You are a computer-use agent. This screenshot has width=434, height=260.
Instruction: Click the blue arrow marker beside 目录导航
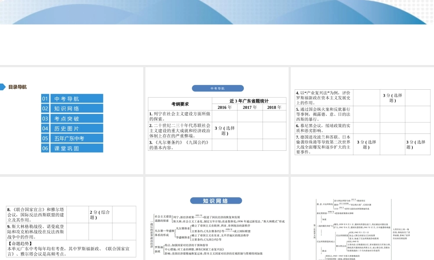[3, 87]
